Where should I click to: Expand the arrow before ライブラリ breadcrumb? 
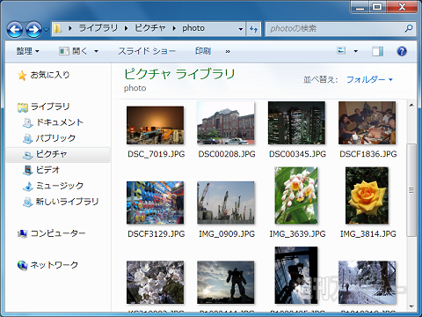coord(70,28)
